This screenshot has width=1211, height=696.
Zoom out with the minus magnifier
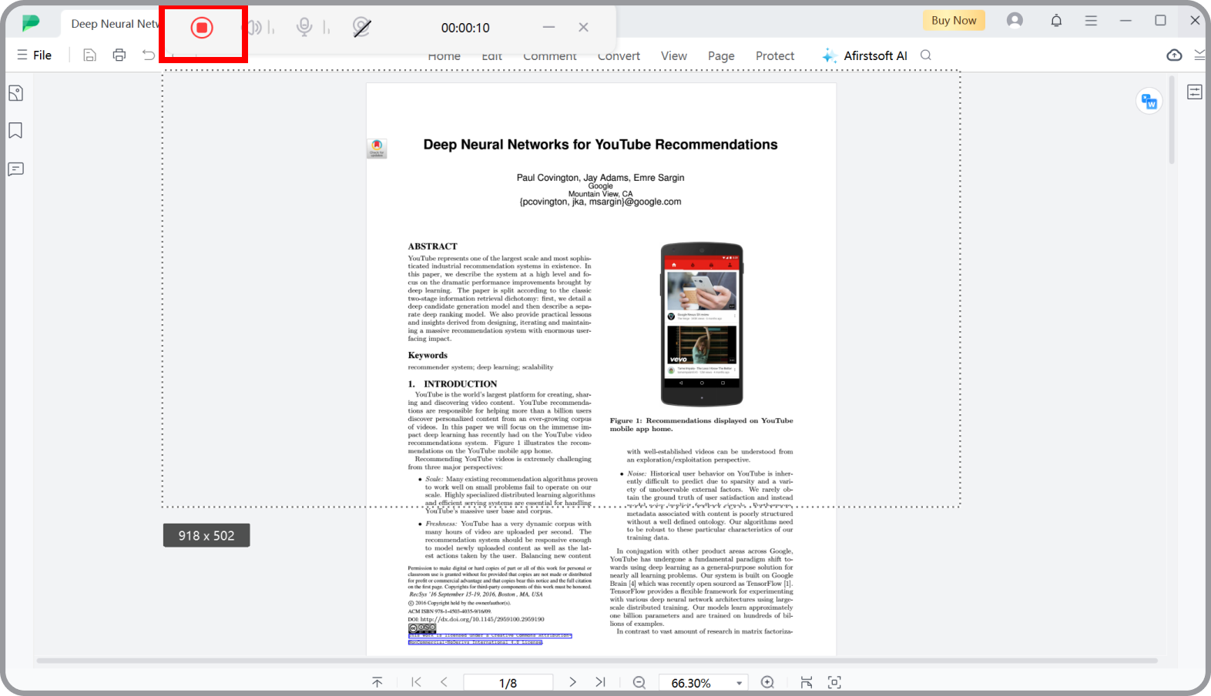[639, 682]
